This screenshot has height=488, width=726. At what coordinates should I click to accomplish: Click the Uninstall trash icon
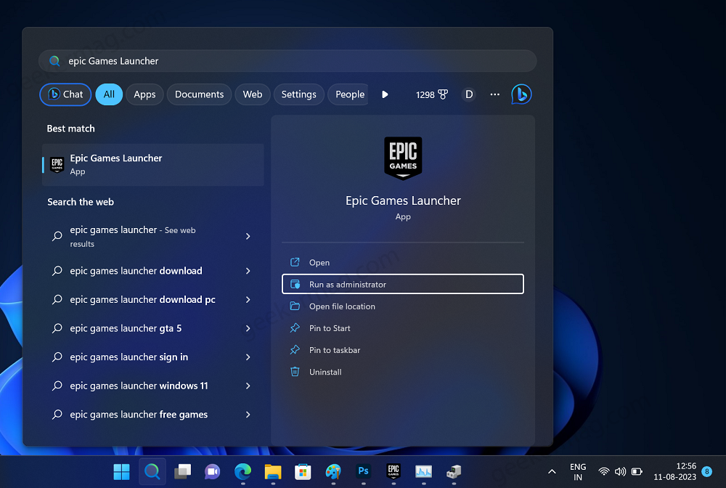click(295, 371)
